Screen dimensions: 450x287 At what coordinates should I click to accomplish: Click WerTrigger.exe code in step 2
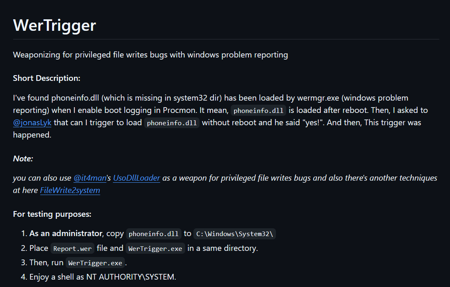coord(155,248)
